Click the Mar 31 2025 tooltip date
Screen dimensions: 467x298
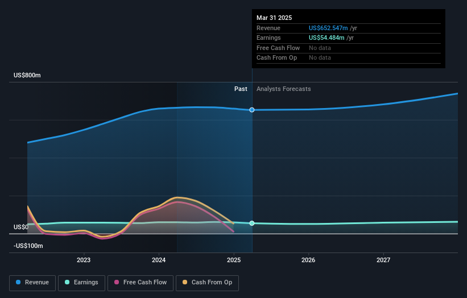(x=274, y=18)
